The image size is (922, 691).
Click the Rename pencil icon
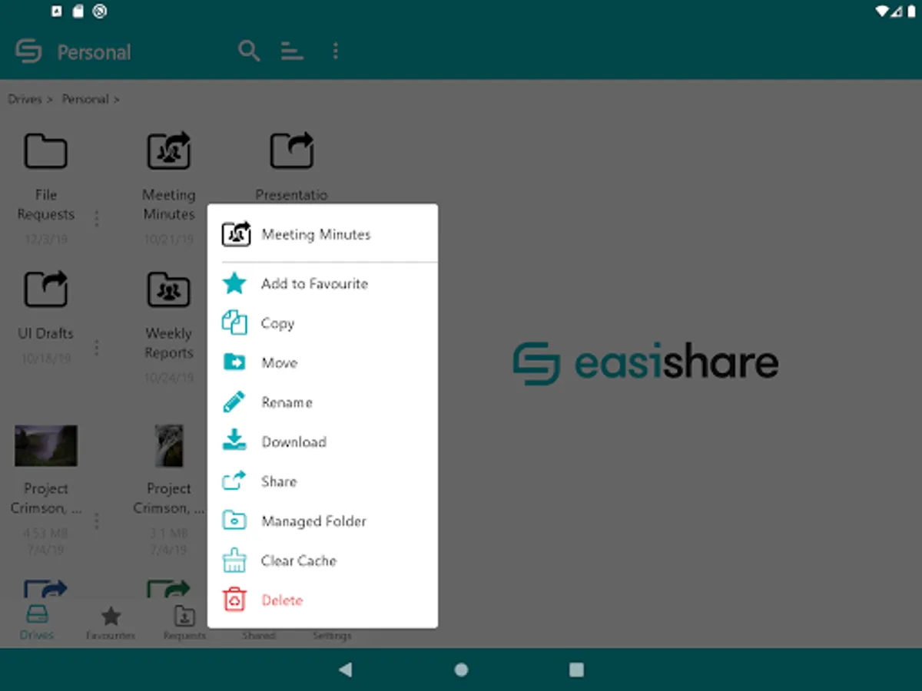(234, 402)
